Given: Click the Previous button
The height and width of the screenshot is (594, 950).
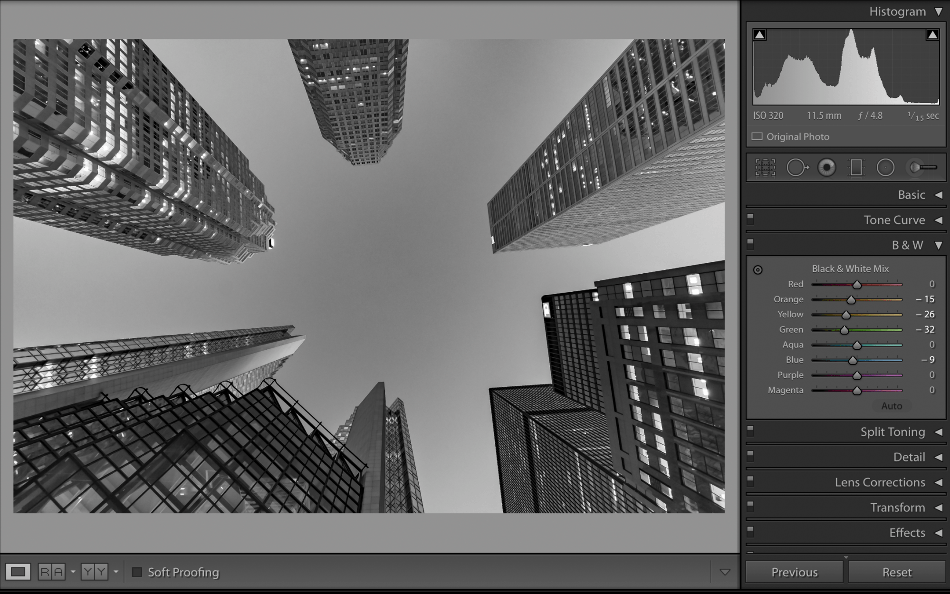Looking at the screenshot, I should pos(794,572).
